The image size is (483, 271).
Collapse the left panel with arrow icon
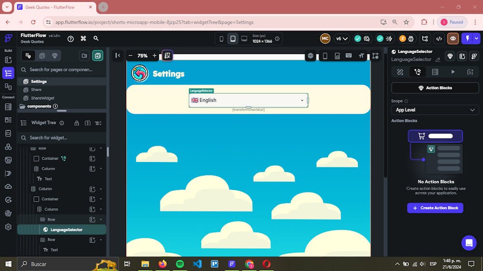click(118, 55)
